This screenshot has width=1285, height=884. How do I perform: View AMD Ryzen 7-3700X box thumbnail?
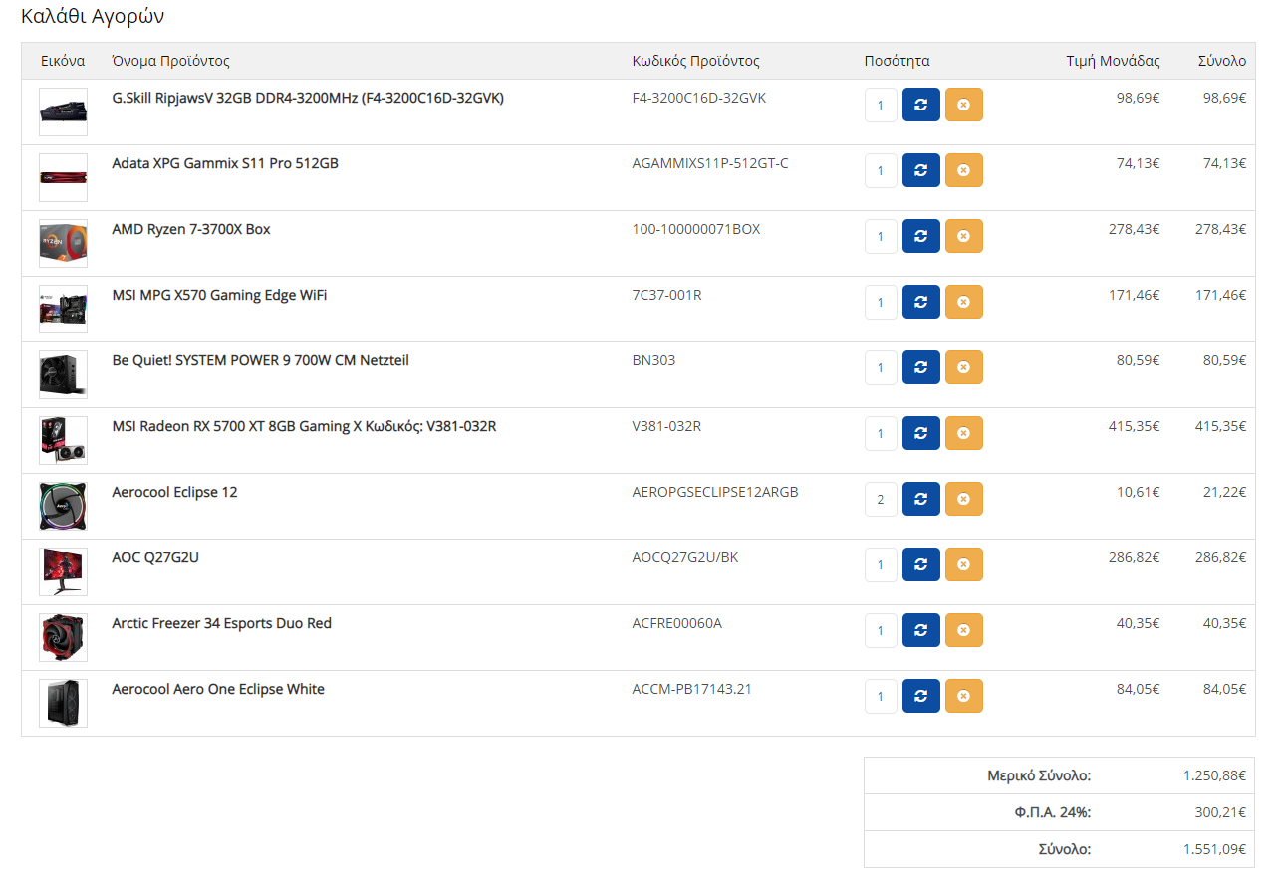pos(63,243)
